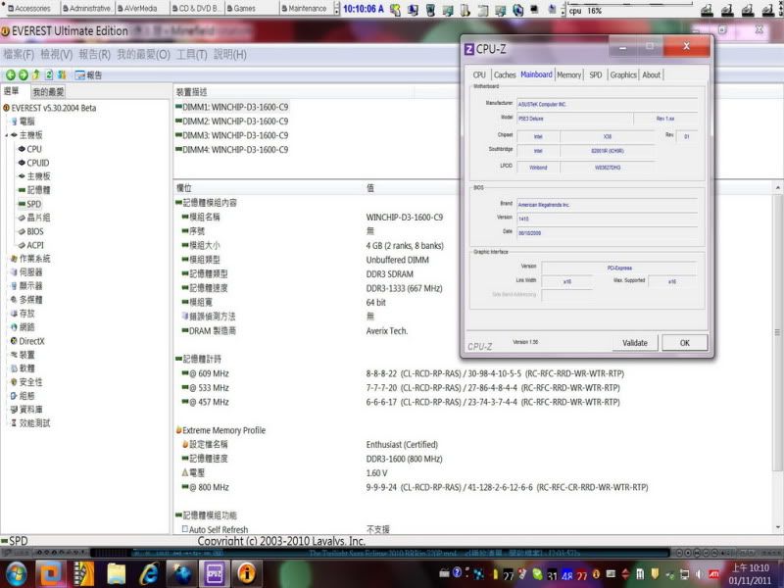Select the BIOS tree item

31,231
